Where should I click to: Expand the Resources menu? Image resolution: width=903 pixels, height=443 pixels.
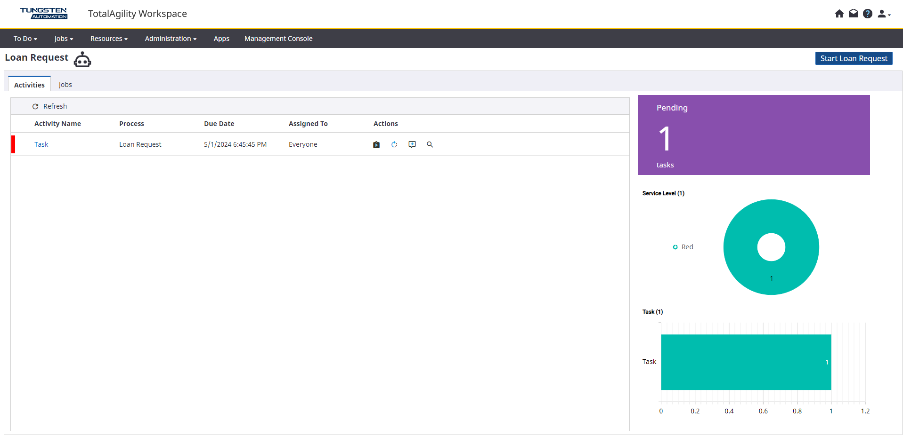click(x=109, y=39)
